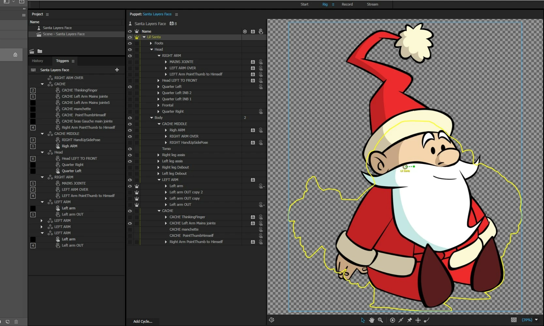Open the History tab
544x326 pixels.
click(x=38, y=61)
